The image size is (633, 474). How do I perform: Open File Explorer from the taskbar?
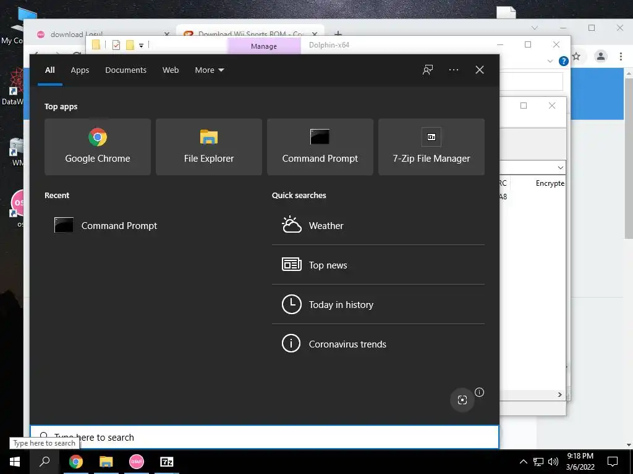click(x=106, y=462)
